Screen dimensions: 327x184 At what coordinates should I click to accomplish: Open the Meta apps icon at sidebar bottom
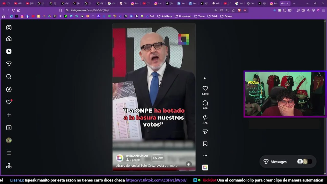pyautogui.click(x=9, y=166)
